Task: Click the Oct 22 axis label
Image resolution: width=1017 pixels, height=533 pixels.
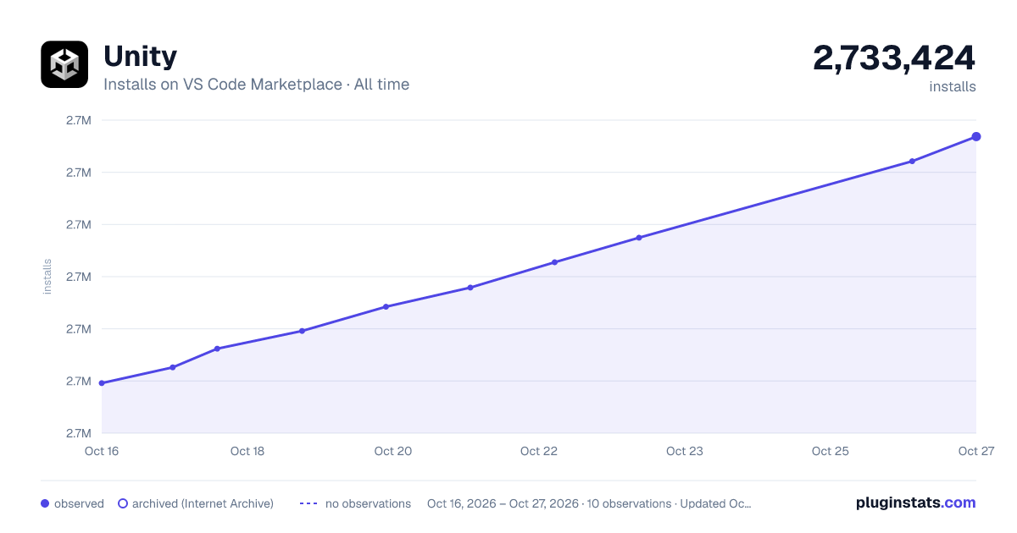Action: pos(539,451)
